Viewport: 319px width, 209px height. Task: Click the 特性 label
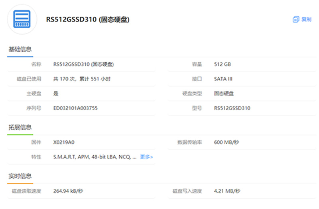coord(36,157)
